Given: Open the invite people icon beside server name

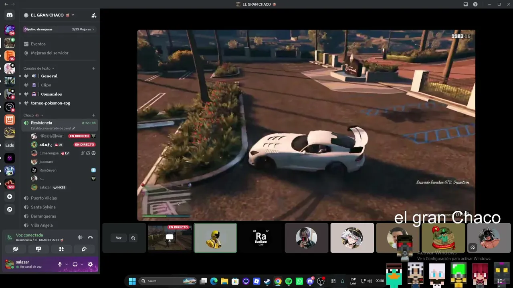Looking at the screenshot, I should coord(94,15).
